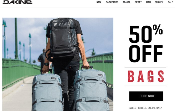Select TRAVEL in the top navigation

(126, 2)
